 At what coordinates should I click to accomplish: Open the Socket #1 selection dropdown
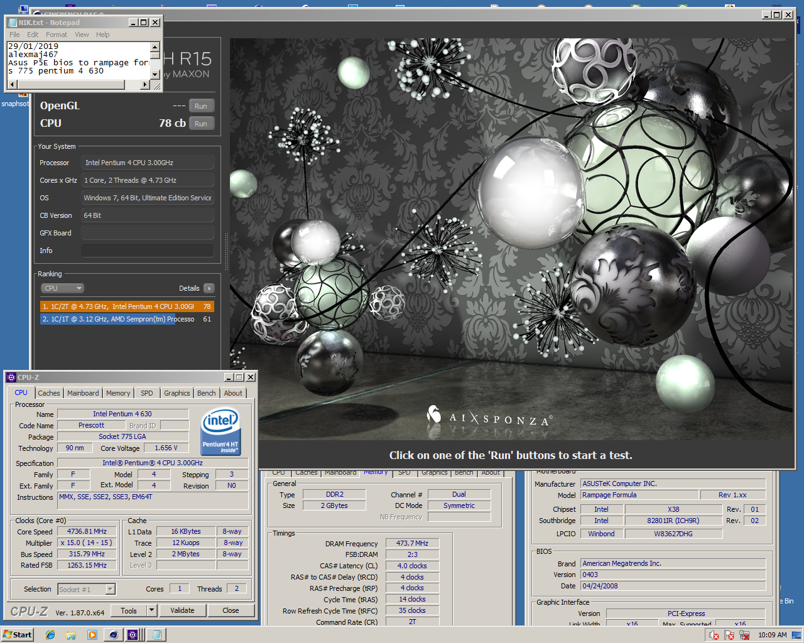pos(111,589)
